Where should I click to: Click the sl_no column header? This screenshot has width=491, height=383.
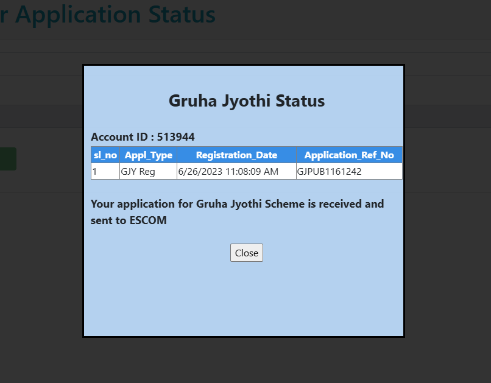(x=105, y=155)
